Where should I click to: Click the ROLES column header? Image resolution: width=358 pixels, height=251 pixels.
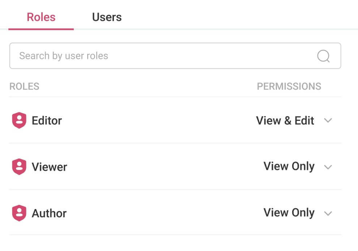(24, 86)
